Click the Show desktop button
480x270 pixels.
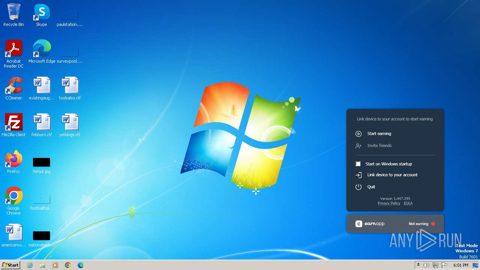476,265
